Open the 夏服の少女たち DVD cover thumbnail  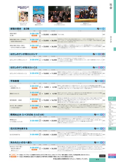point(39,14)
